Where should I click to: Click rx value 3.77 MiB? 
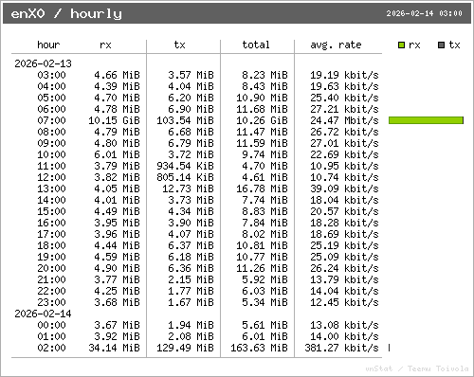coord(117,279)
